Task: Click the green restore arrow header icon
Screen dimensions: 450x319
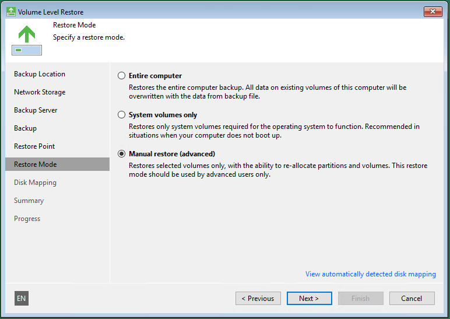Action: click(x=27, y=40)
